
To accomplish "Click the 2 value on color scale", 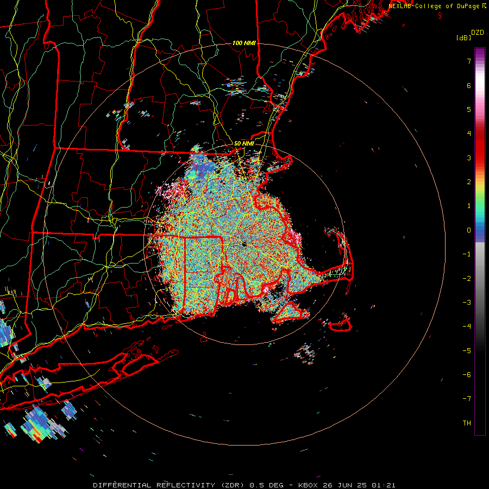I will tap(469, 182).
